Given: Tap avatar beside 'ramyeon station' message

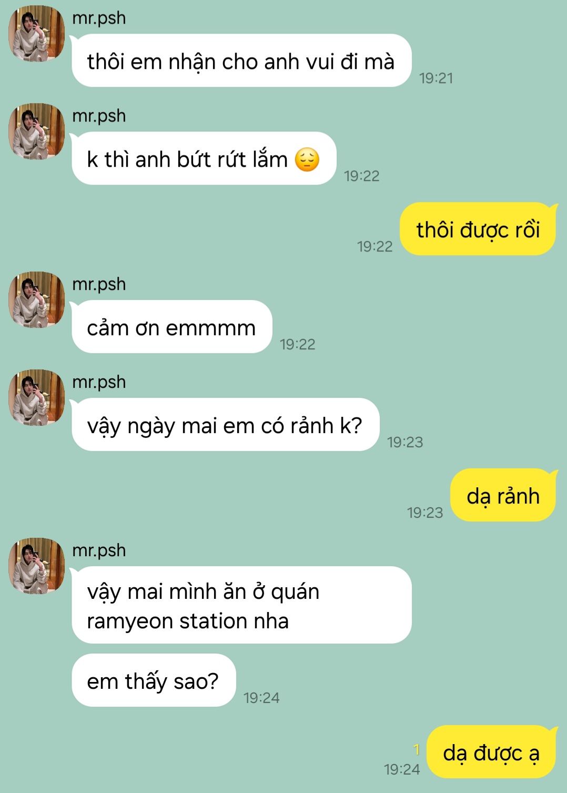Looking at the screenshot, I should [37, 566].
